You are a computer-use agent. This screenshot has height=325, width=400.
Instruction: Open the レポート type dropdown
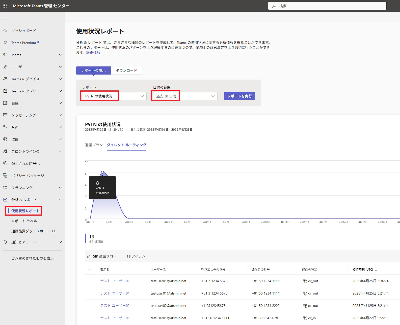click(x=114, y=96)
